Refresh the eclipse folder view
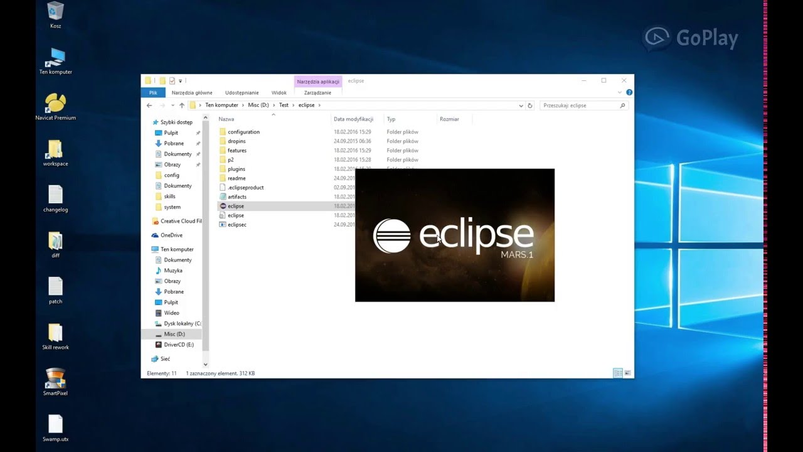This screenshot has height=452, width=803. [x=530, y=105]
